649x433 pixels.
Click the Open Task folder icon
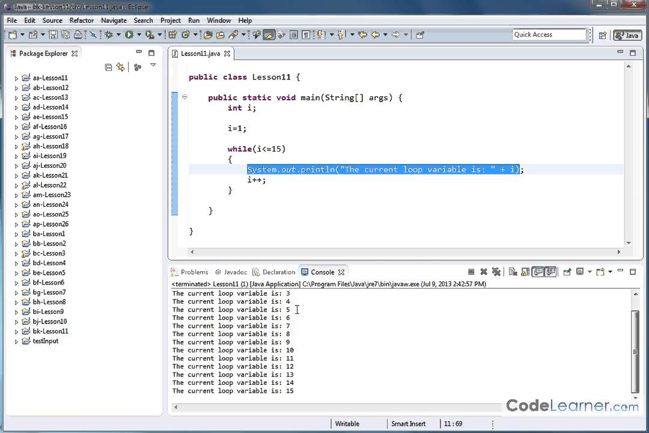click(220, 35)
